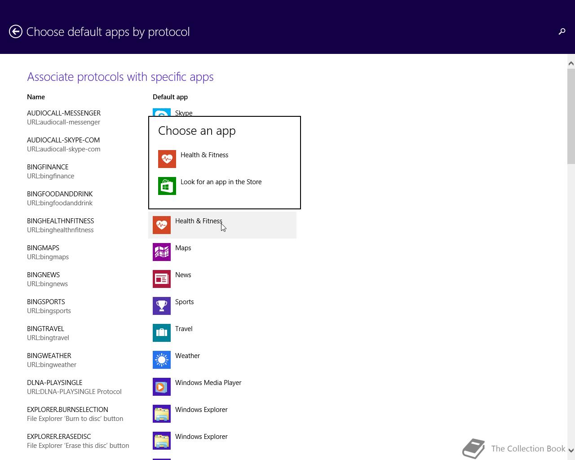575x460 pixels.
Task: Go back using the back arrow icon
Action: pyautogui.click(x=16, y=31)
